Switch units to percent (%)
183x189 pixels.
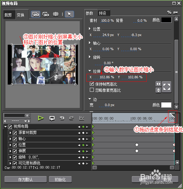tap(169, 13)
